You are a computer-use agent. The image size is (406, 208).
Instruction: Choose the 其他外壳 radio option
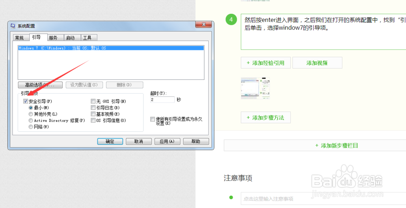pos(31,114)
